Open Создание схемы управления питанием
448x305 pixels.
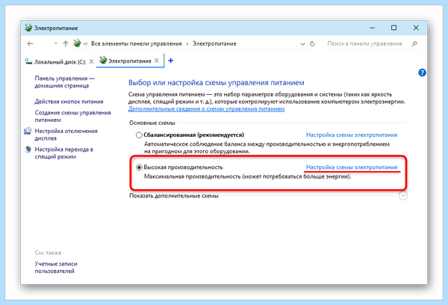pos(73,116)
